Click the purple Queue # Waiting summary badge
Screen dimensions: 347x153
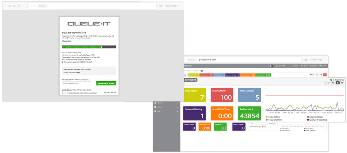coord(232,75)
